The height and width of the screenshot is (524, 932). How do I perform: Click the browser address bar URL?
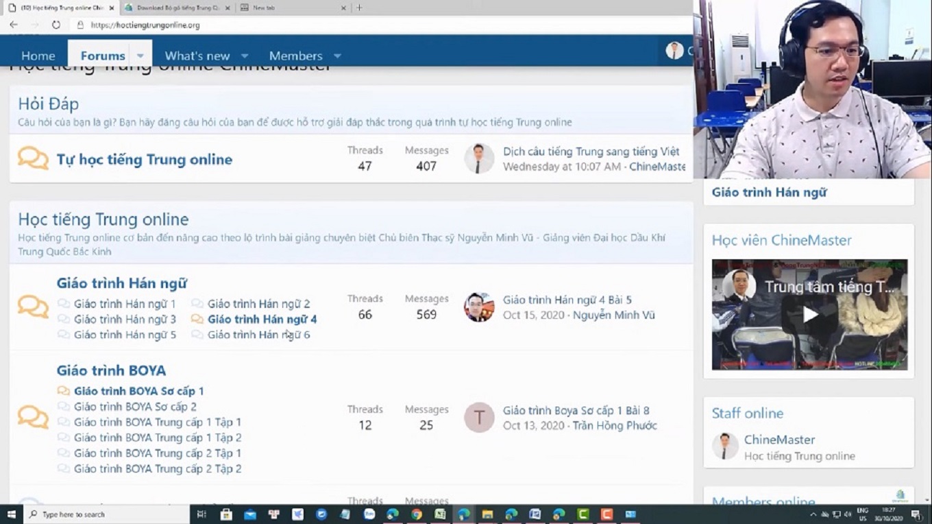click(x=145, y=25)
